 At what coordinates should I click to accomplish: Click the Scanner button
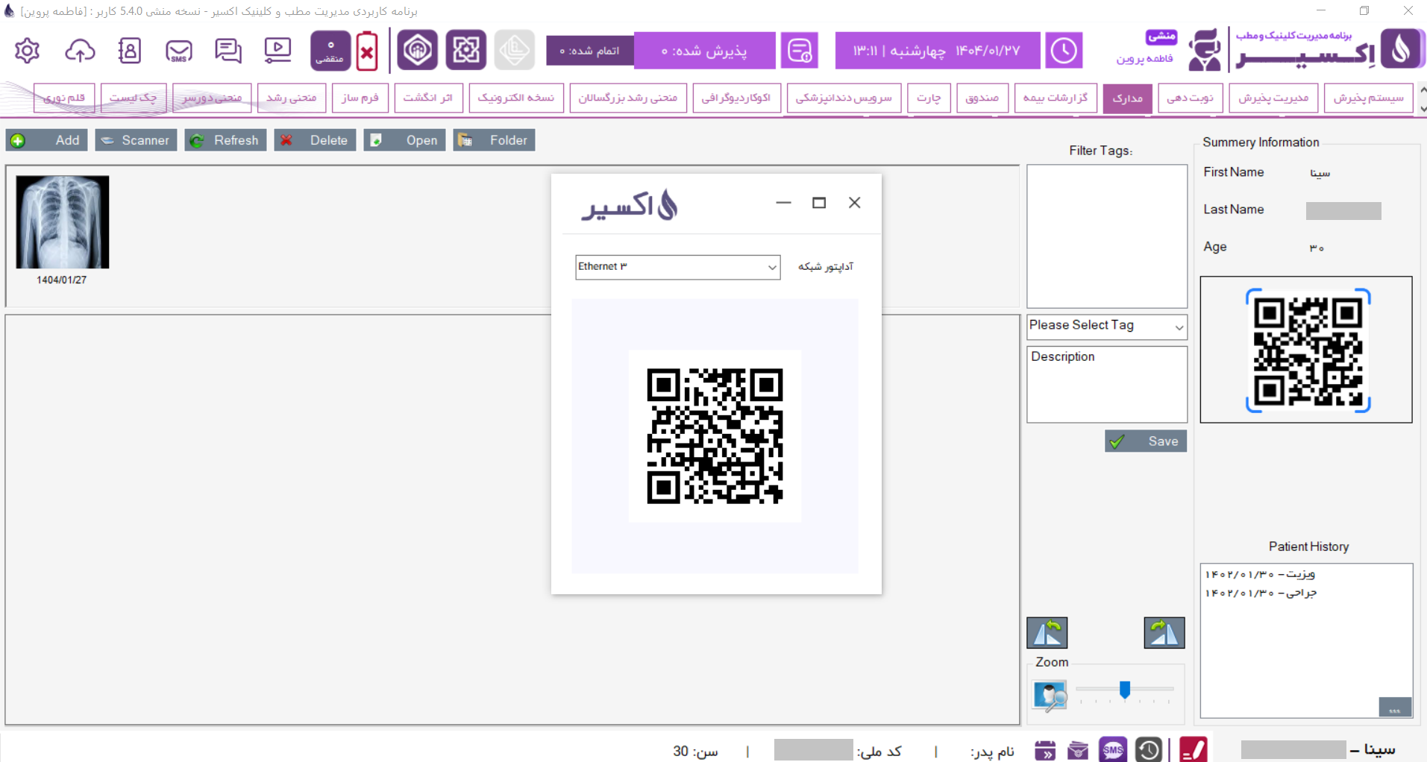pos(136,140)
